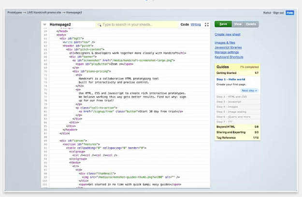Image resolution: width=302 pixels, height=197 pixels.
Task: Click the code line with h1 heading
Action: coord(128,53)
